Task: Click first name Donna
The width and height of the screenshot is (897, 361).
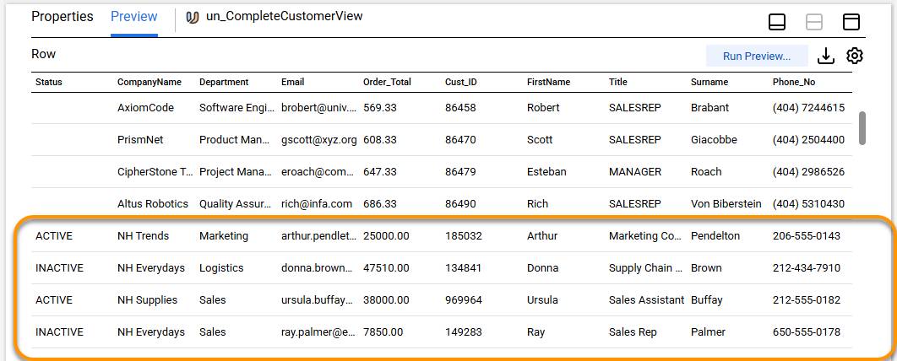Action: (x=542, y=268)
